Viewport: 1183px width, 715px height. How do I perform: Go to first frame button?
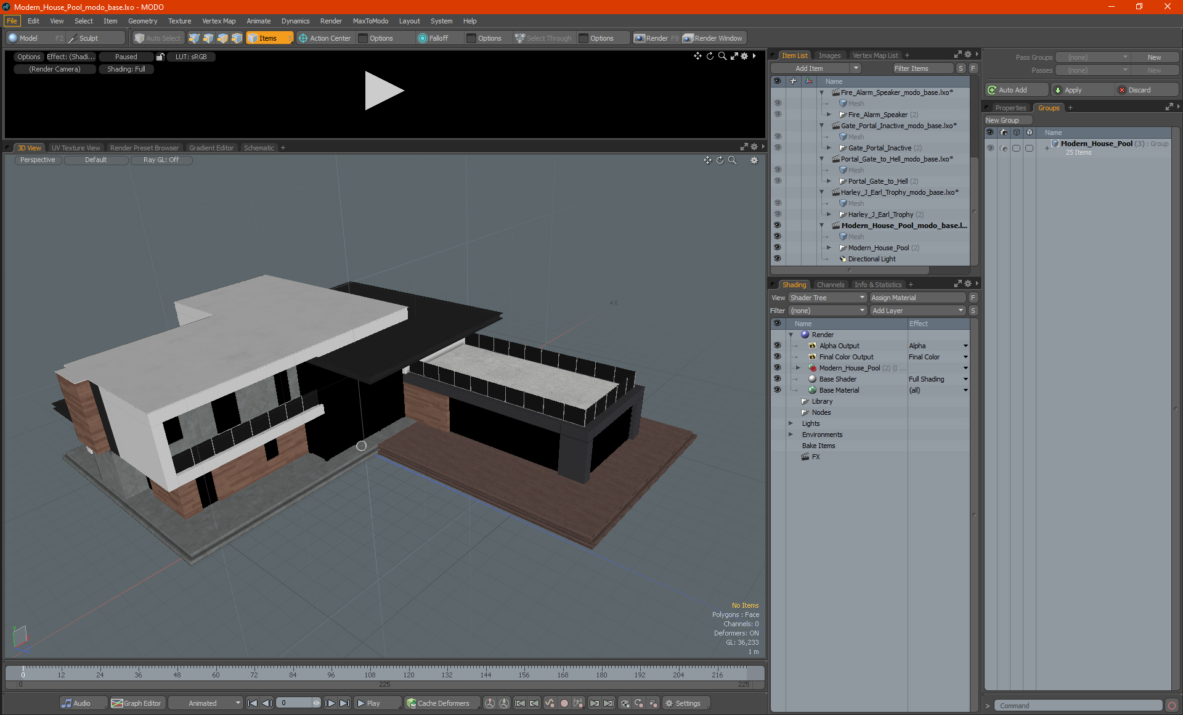252,703
